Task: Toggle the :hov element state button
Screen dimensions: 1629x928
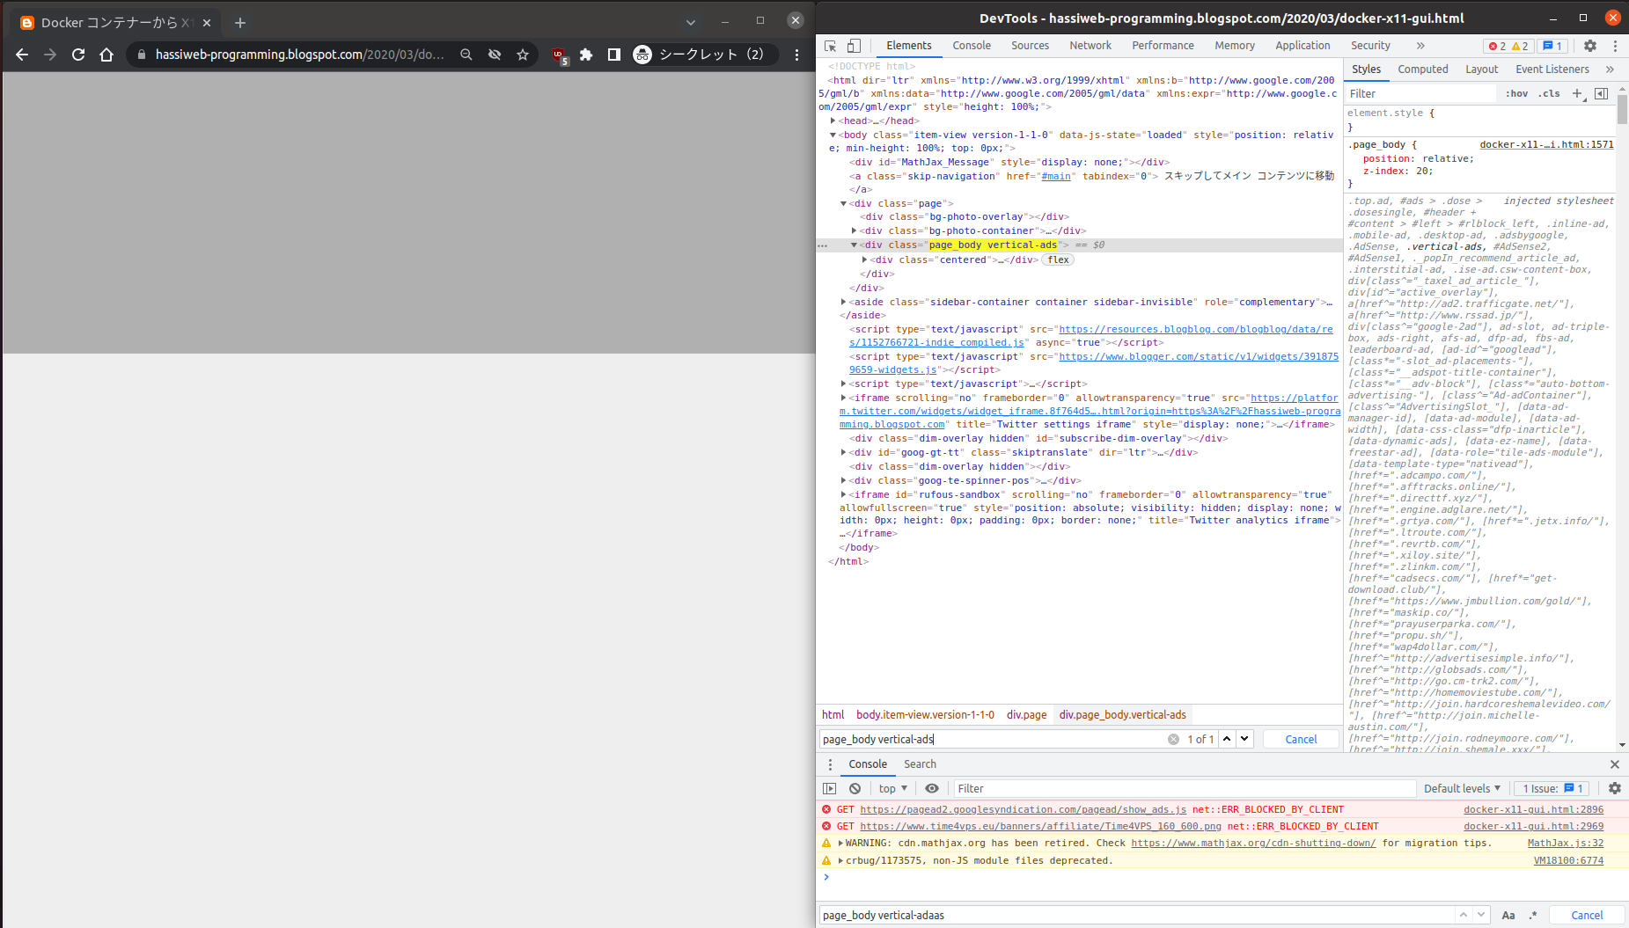Action: click(1516, 93)
